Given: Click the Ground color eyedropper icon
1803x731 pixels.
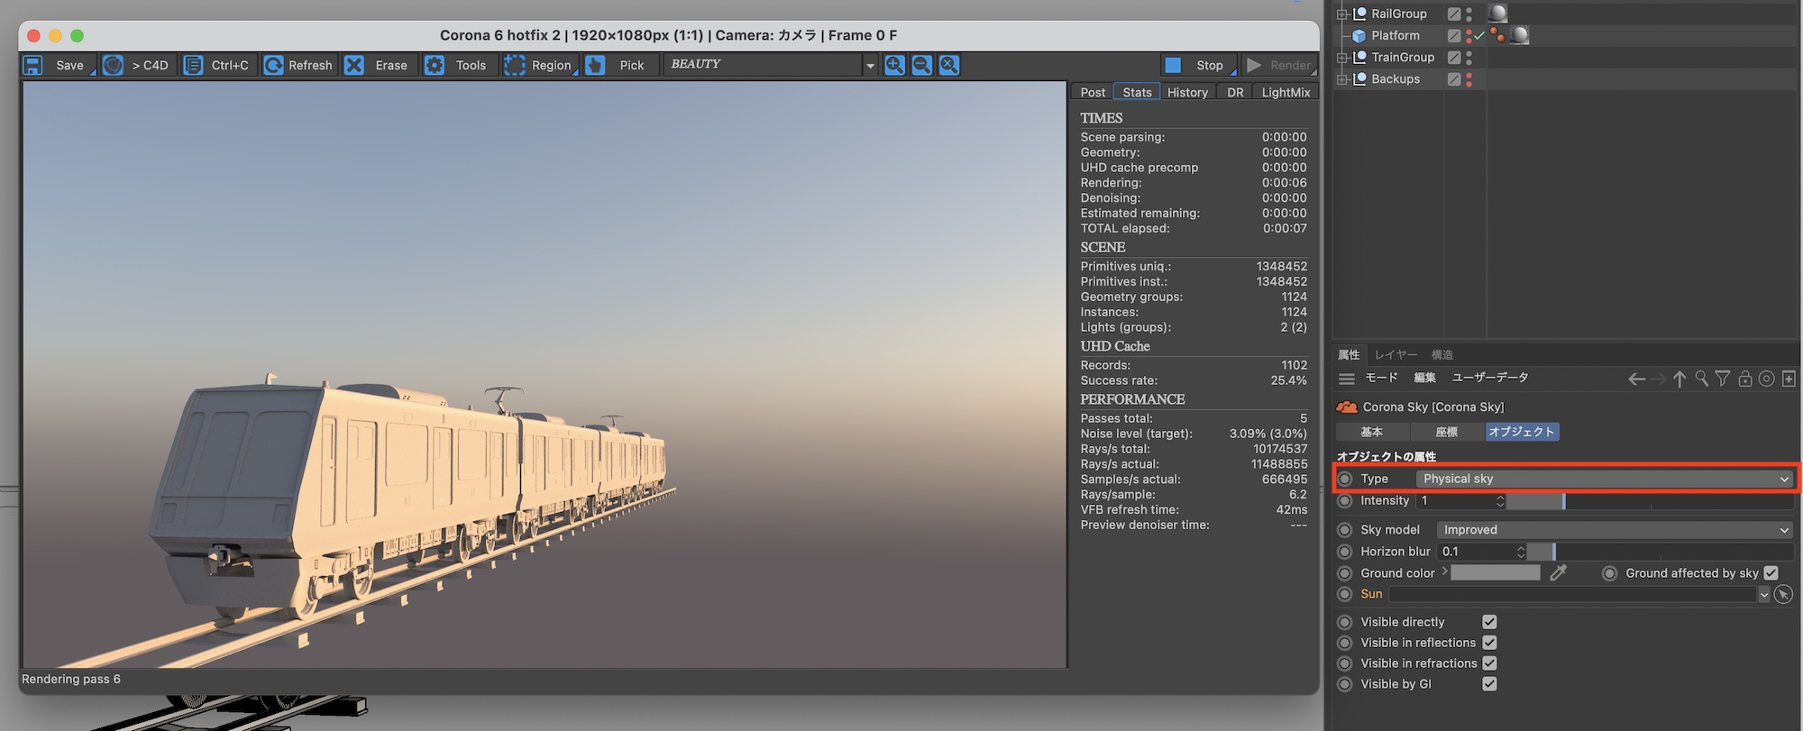Looking at the screenshot, I should click(1558, 573).
